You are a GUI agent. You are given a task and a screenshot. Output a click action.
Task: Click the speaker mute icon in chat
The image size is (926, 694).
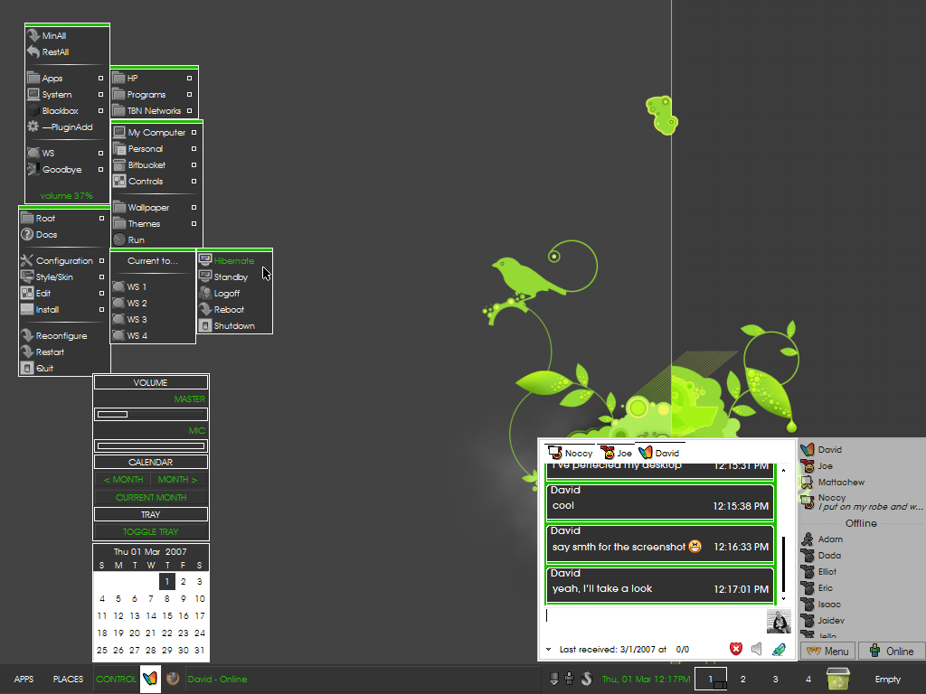[757, 649]
